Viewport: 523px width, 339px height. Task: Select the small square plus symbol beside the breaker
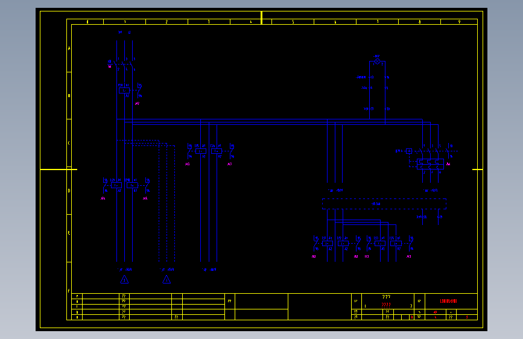click(409, 151)
